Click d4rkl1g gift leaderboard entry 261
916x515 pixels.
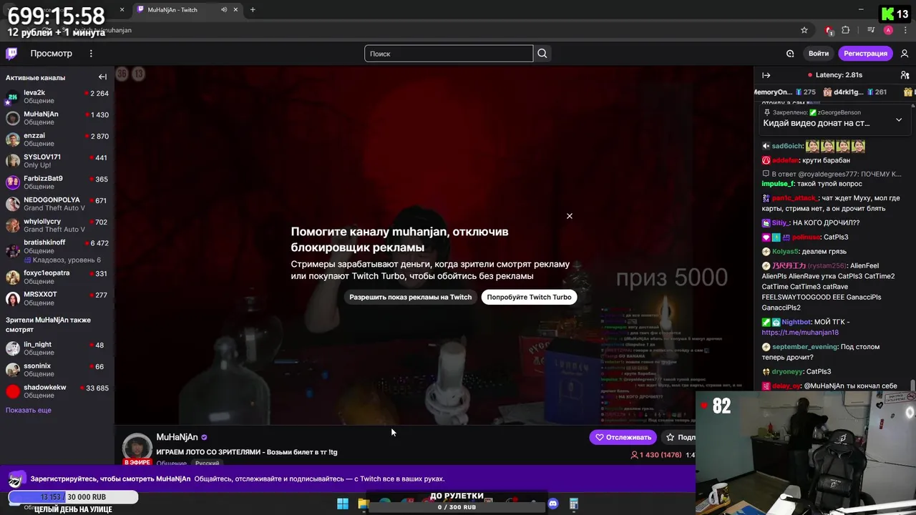(x=854, y=92)
